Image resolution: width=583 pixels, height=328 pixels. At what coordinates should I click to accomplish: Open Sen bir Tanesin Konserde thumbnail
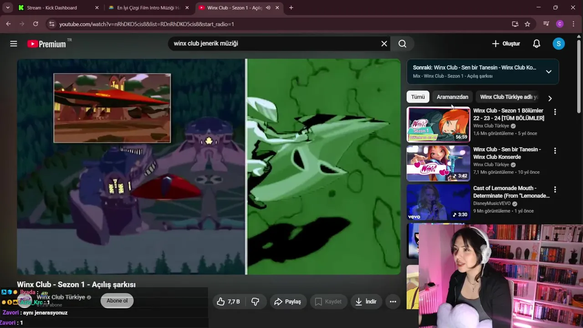click(x=438, y=164)
